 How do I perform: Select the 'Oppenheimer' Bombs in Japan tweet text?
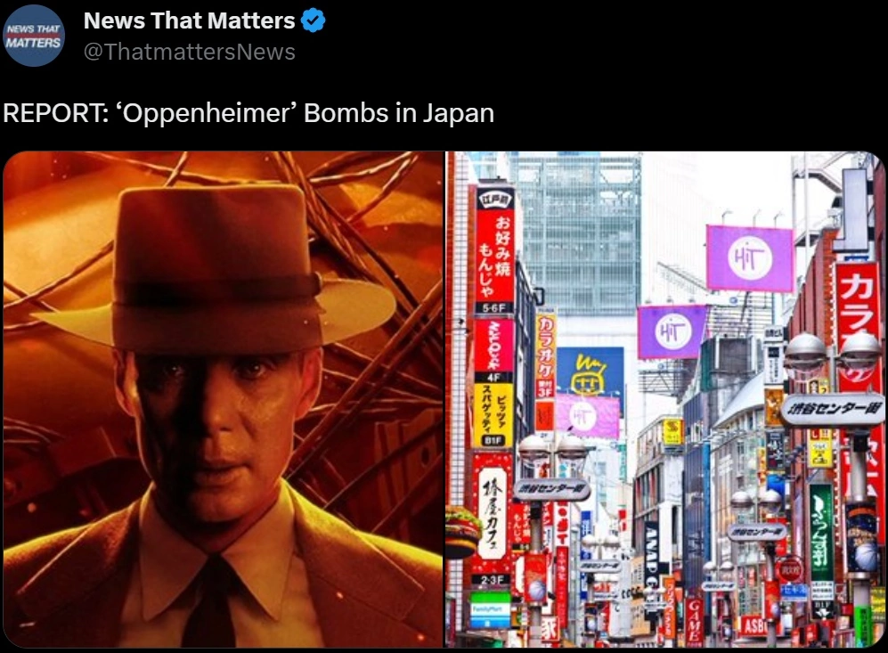click(x=248, y=113)
